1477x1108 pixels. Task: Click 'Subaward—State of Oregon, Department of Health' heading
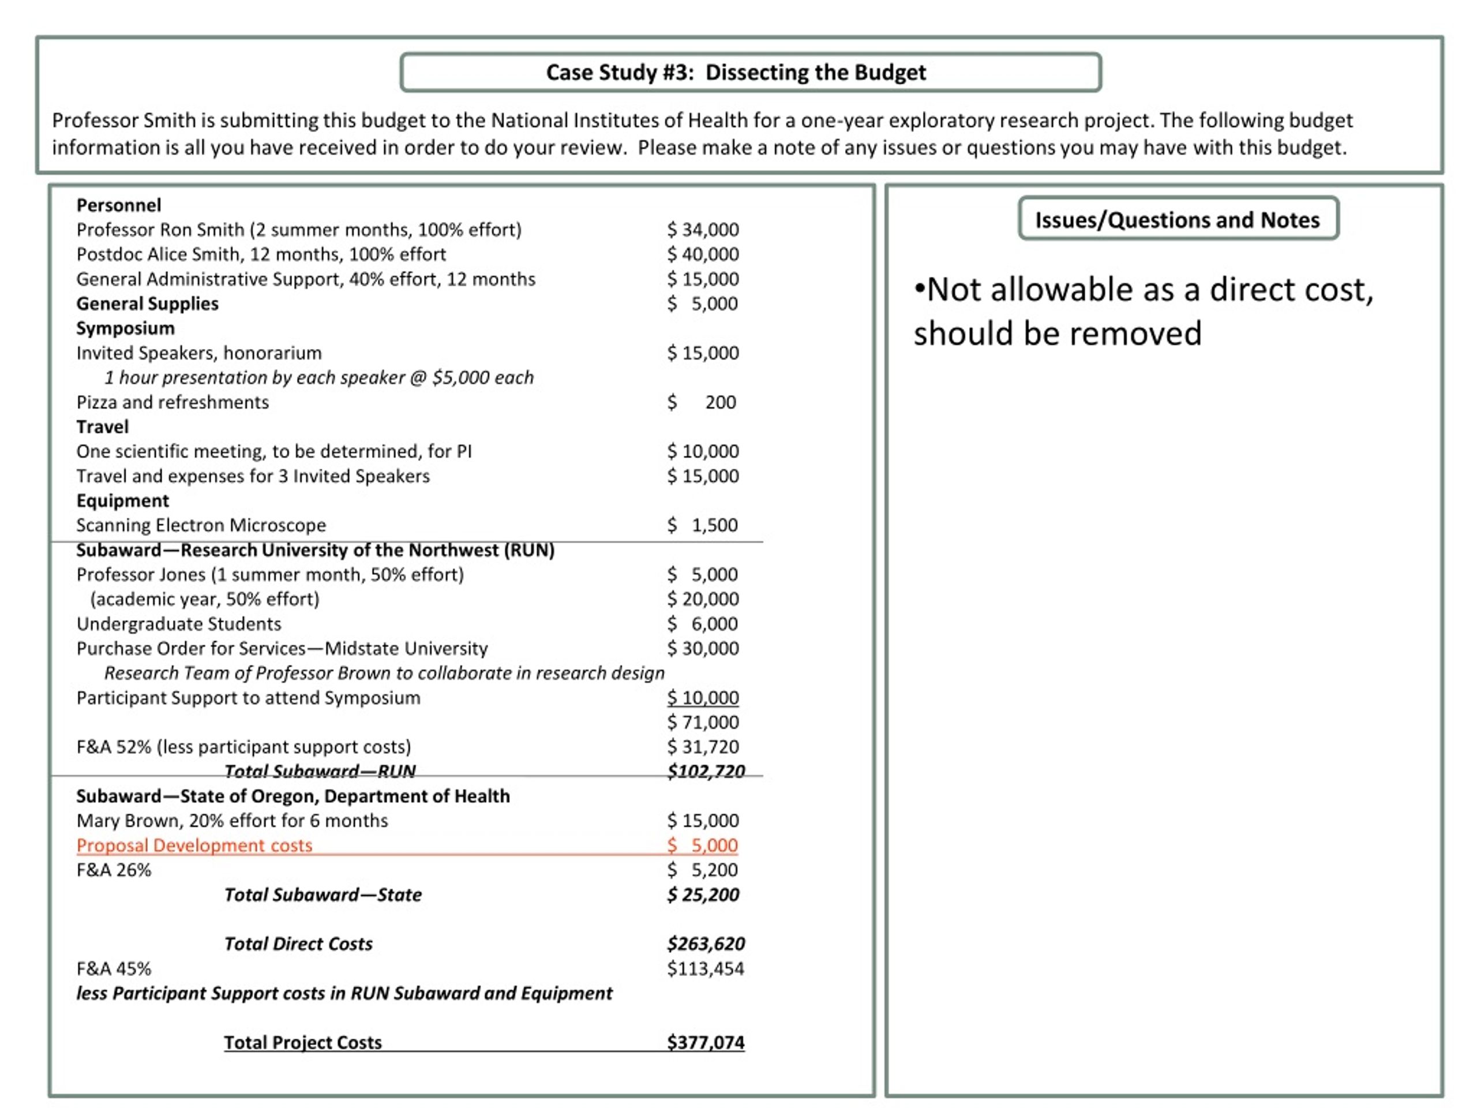tap(293, 796)
